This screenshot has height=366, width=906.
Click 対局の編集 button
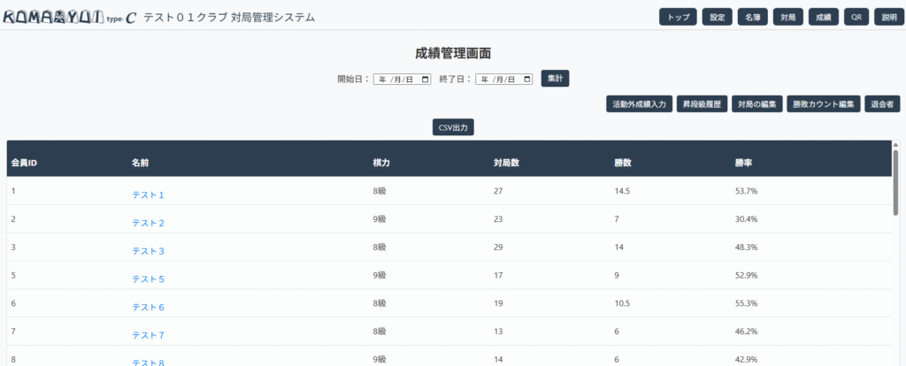pos(757,103)
